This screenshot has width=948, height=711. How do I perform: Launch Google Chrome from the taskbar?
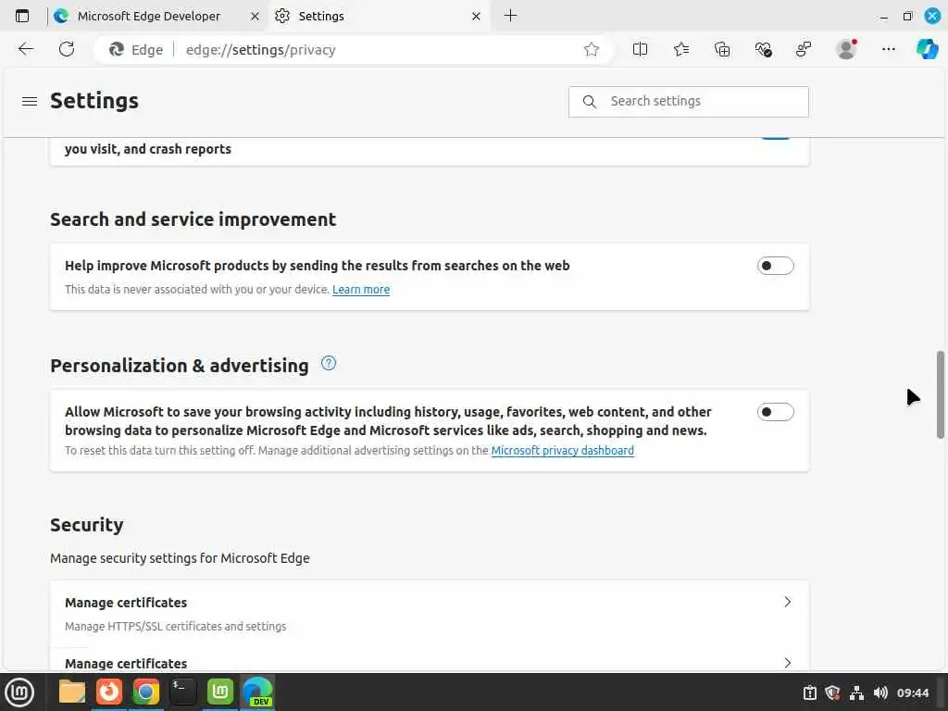coord(145,692)
